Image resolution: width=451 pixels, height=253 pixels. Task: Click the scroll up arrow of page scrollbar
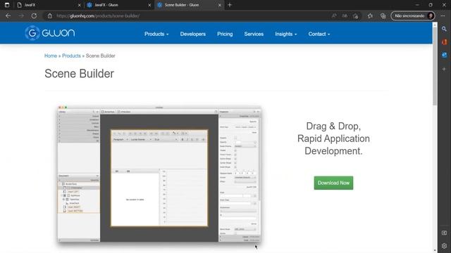tap(435, 25)
